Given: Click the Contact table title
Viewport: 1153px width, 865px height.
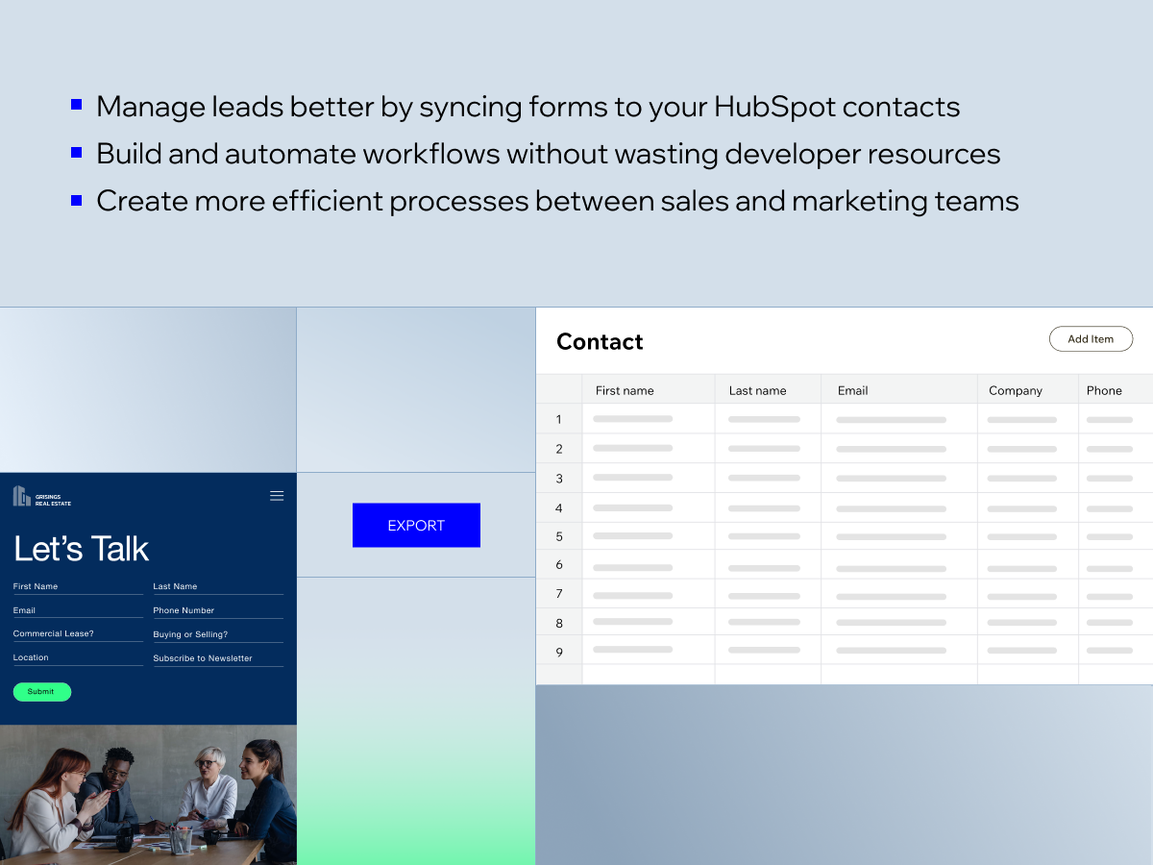Looking at the screenshot, I should (600, 341).
